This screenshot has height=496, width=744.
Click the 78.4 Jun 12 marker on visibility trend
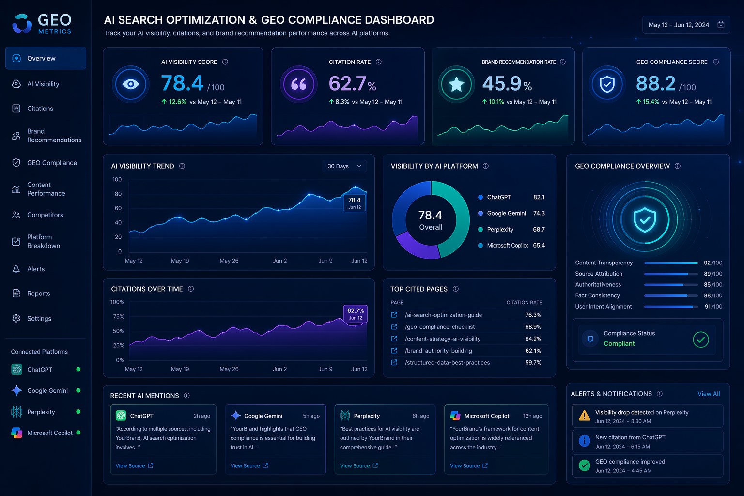pyautogui.click(x=355, y=203)
